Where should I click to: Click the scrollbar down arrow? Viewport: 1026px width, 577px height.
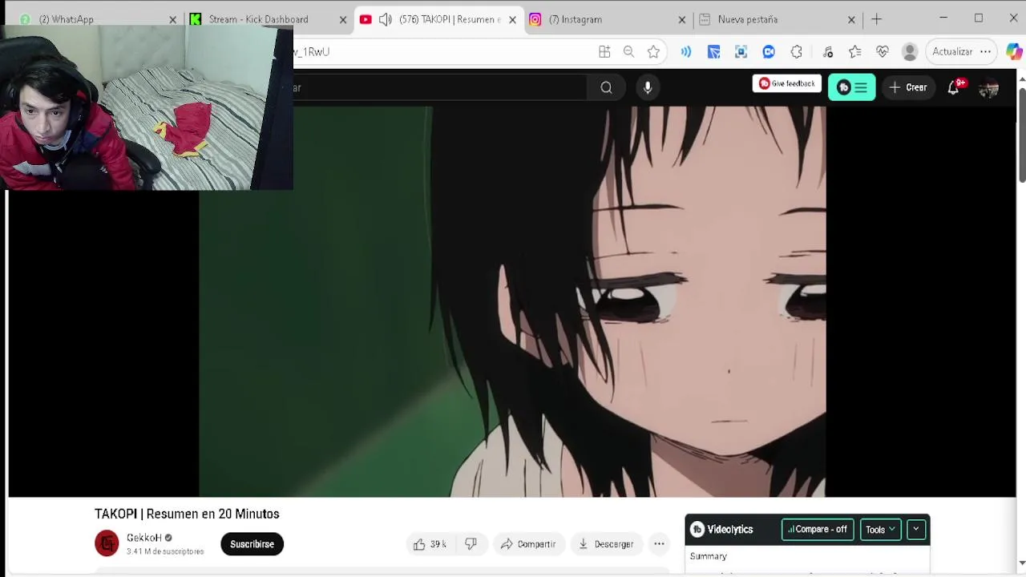pos(1022,563)
